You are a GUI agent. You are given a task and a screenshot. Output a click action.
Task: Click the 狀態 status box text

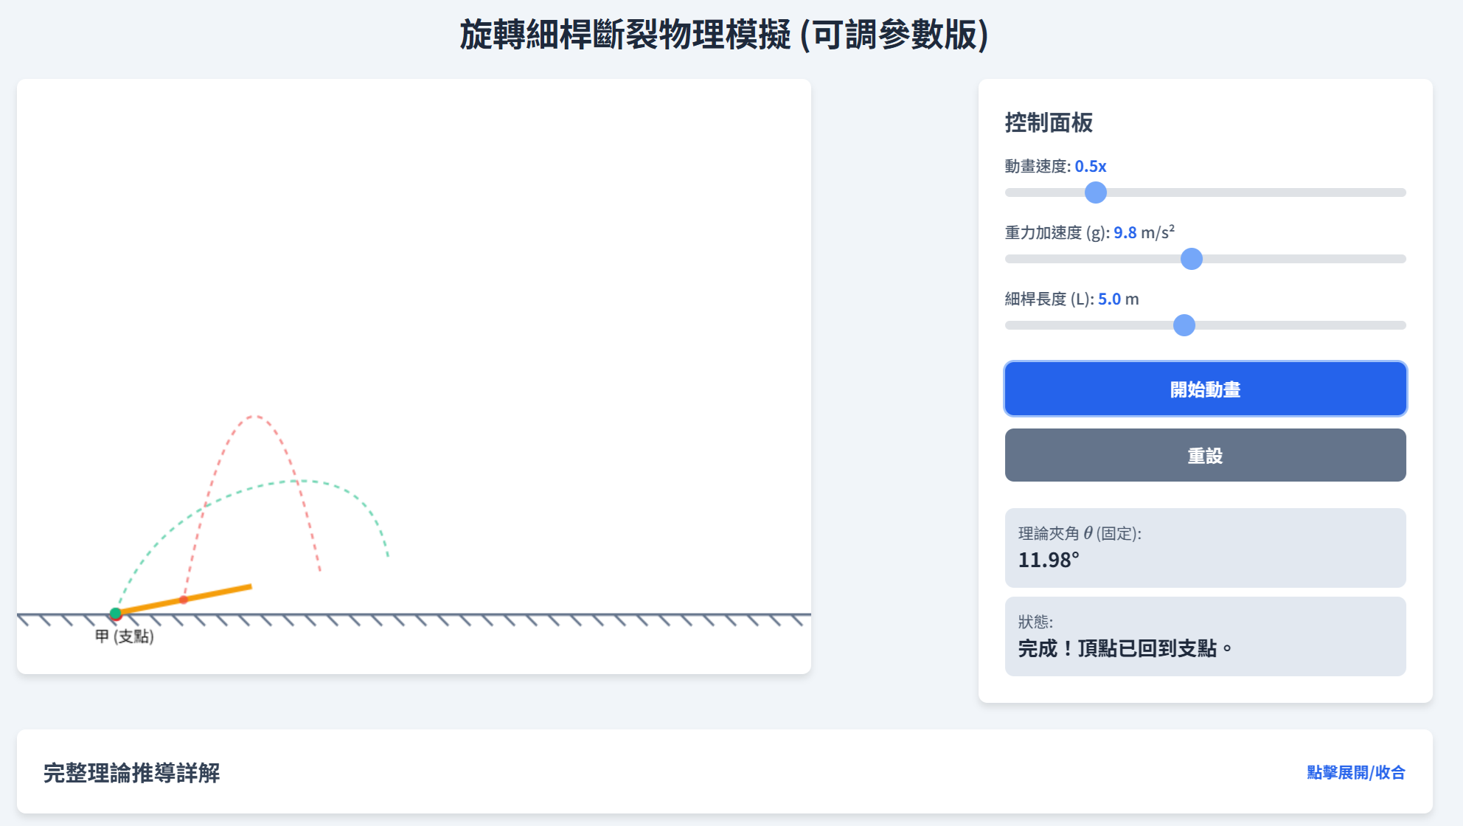[x=1123, y=648]
